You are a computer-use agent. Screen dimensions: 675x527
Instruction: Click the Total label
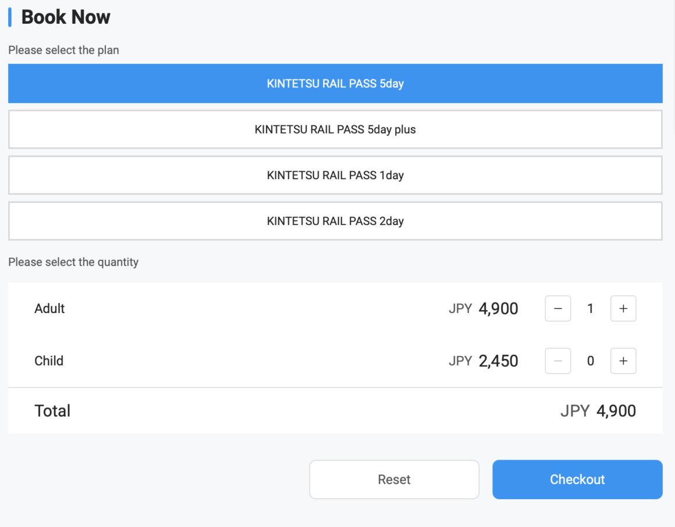click(x=52, y=411)
